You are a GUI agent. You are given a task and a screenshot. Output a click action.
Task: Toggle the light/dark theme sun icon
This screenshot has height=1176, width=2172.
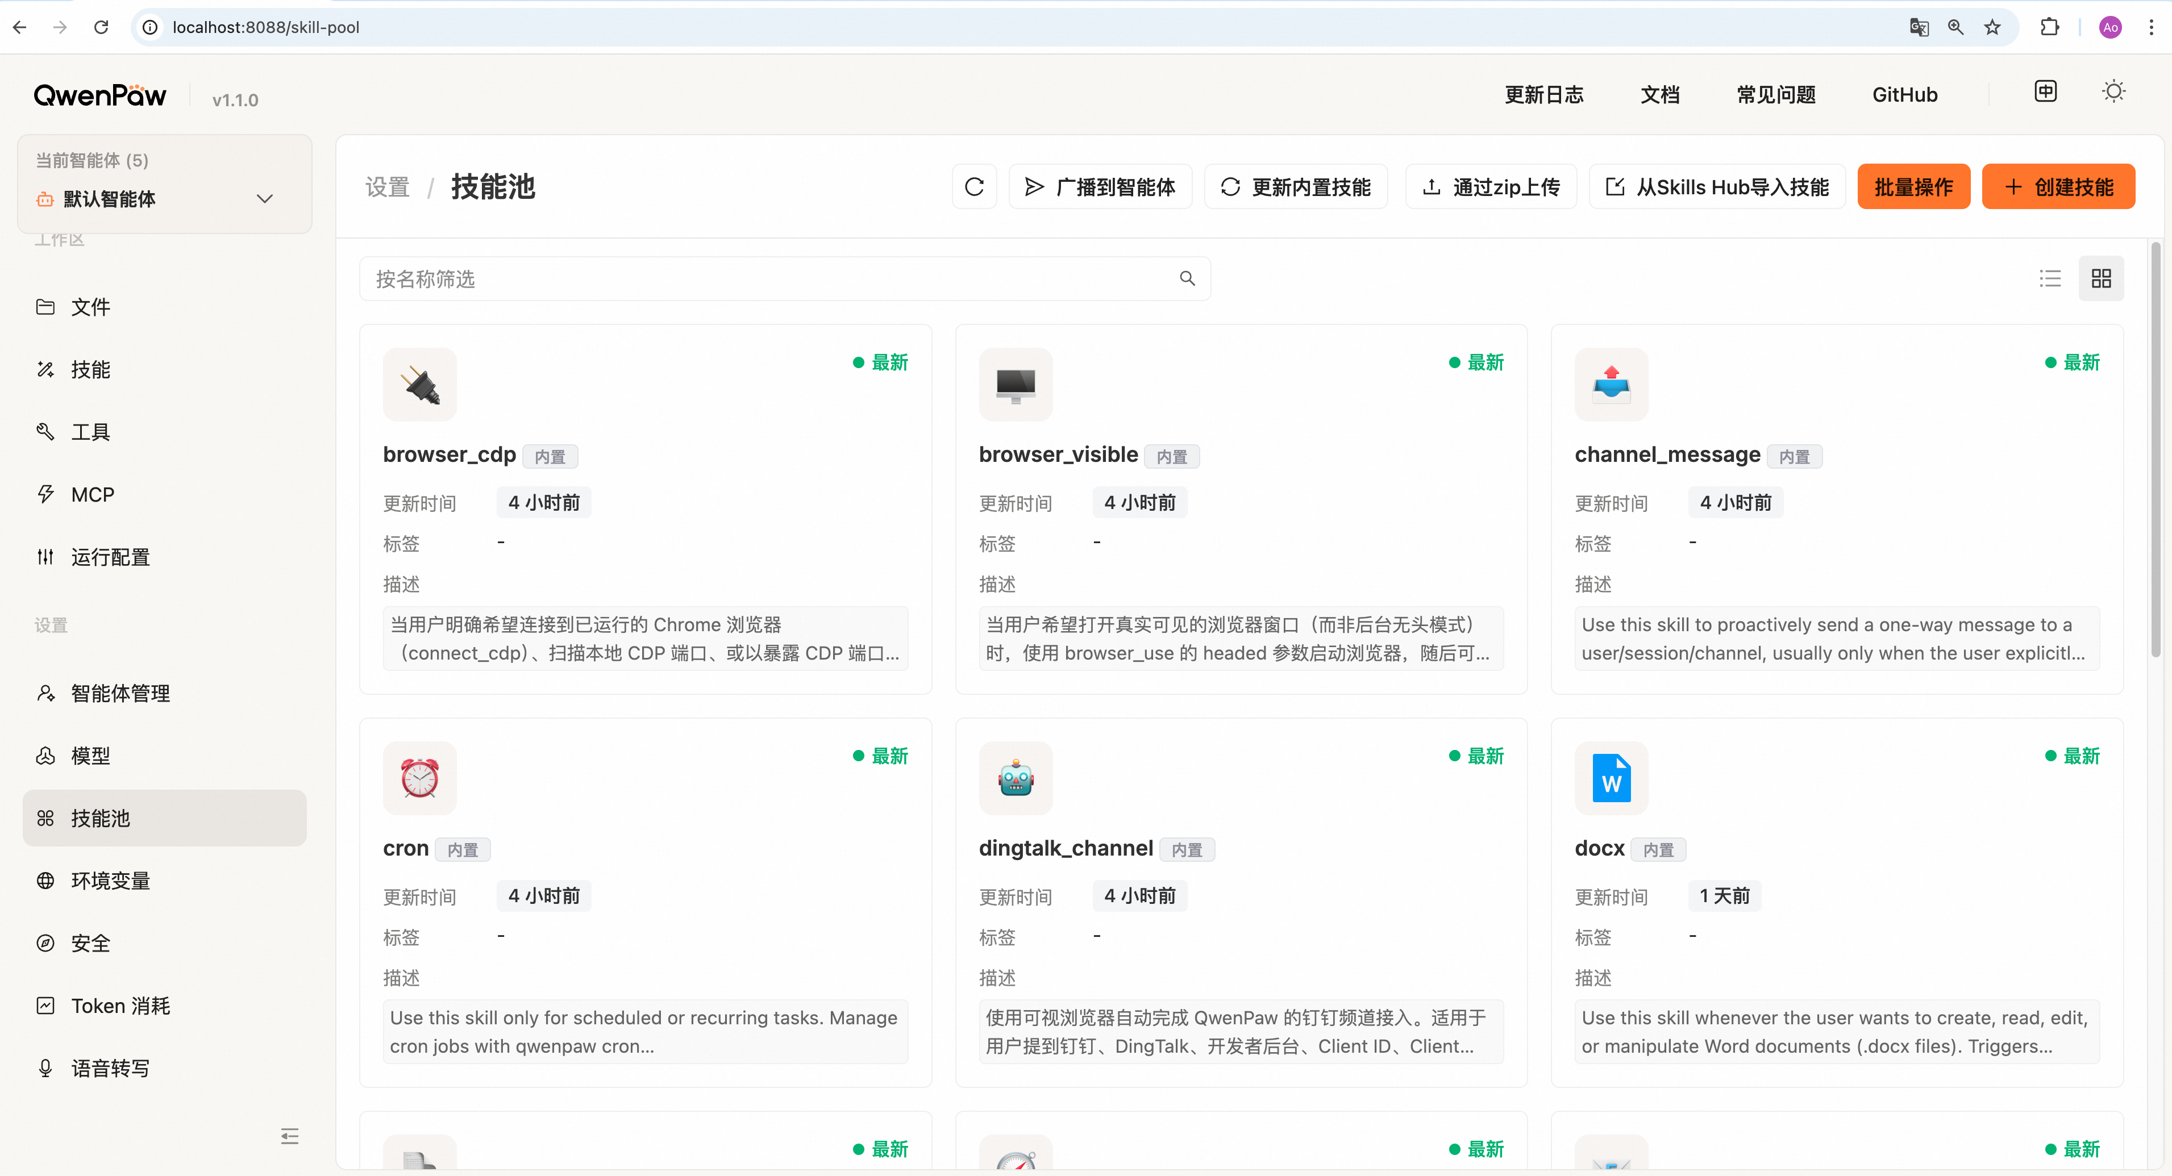tap(2114, 91)
